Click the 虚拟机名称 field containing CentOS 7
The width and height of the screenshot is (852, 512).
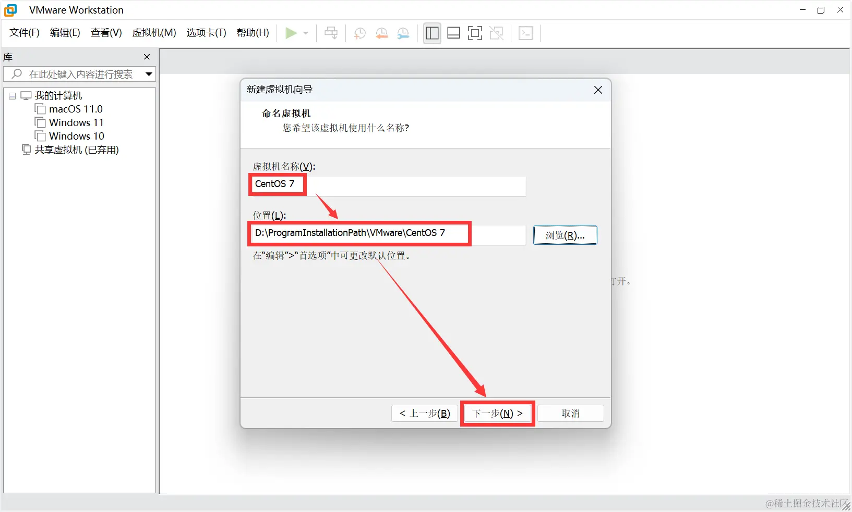(x=388, y=186)
